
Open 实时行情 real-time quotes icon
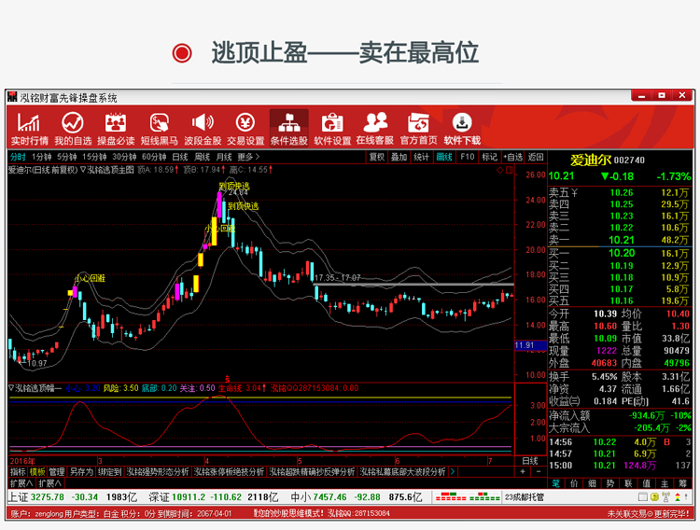pyautogui.click(x=30, y=128)
